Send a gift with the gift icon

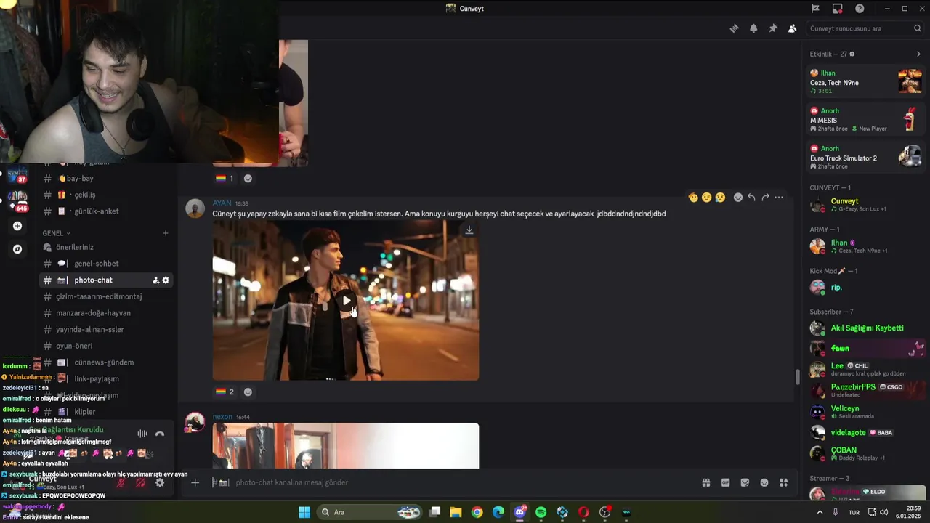click(x=705, y=482)
